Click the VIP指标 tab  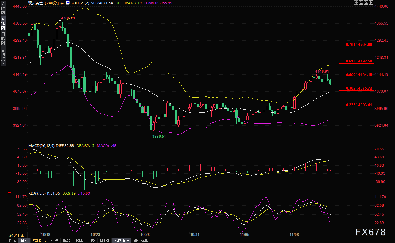click(x=39, y=241)
